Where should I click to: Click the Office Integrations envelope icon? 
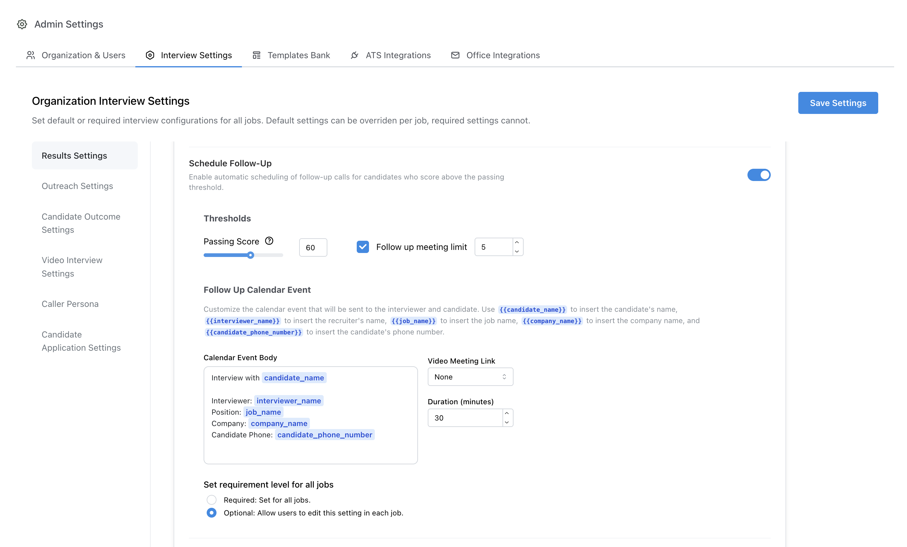coord(455,55)
